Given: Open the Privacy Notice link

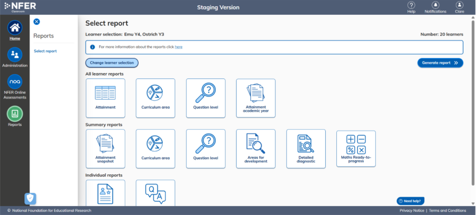Looking at the screenshot, I should [412, 210].
